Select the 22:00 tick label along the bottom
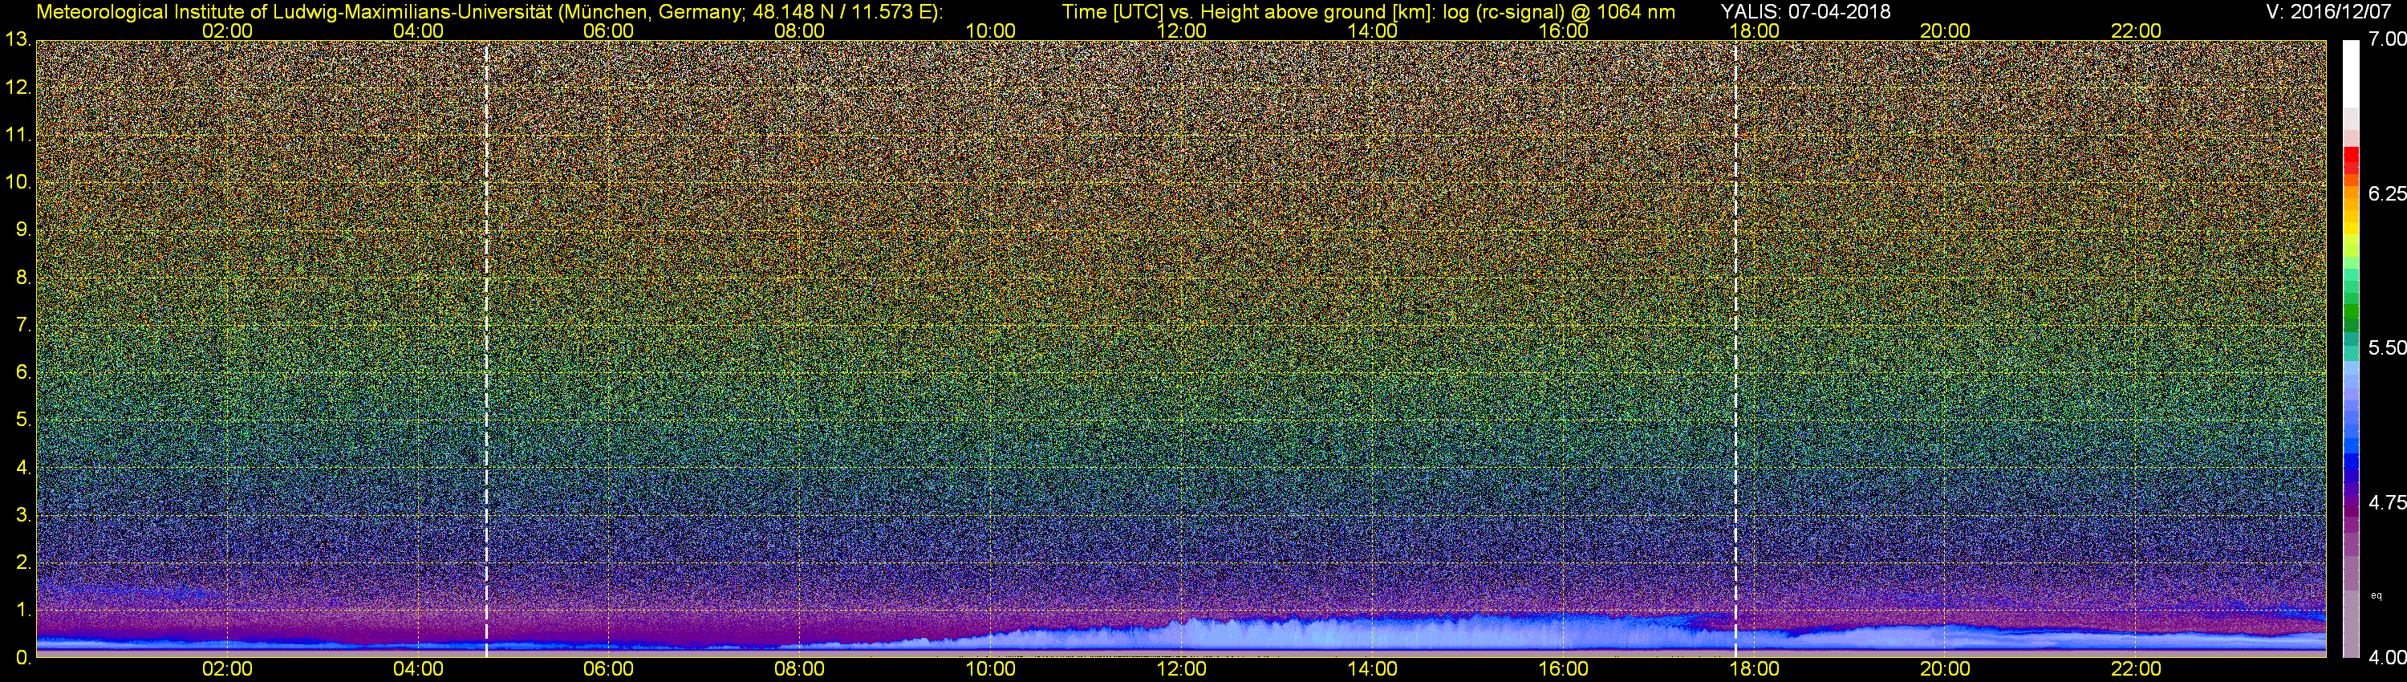 [x=2136, y=670]
